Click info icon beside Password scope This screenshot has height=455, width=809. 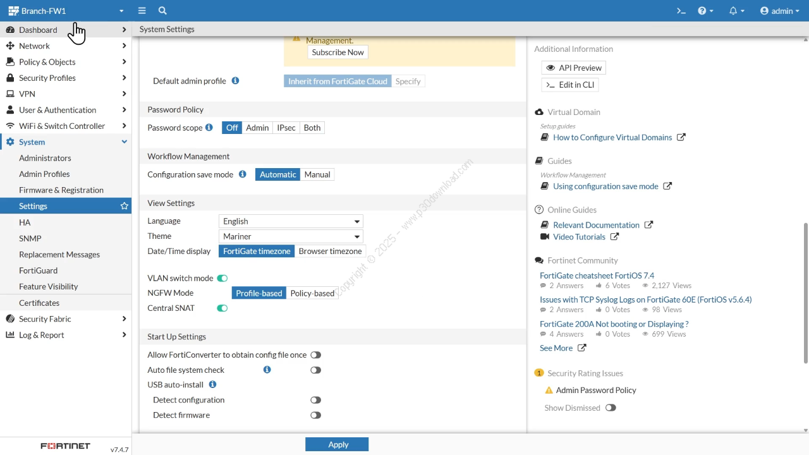point(209,127)
